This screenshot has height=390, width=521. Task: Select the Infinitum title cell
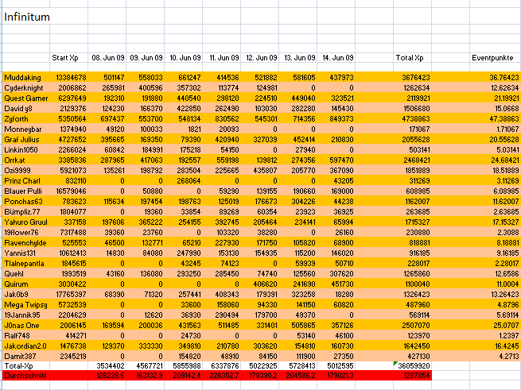click(26, 16)
